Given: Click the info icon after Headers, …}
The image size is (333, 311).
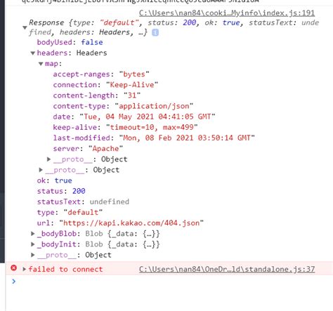Looking at the screenshot, I should 155,32.
